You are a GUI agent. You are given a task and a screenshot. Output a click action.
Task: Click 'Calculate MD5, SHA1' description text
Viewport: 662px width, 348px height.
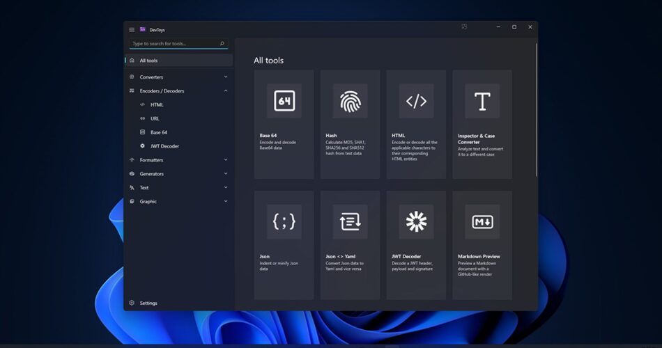[x=346, y=148]
